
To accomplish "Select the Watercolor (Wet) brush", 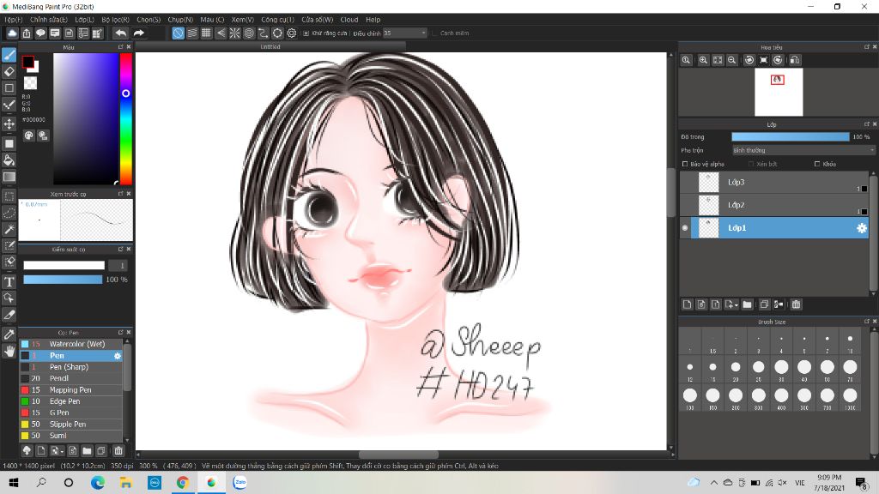I will (x=71, y=344).
